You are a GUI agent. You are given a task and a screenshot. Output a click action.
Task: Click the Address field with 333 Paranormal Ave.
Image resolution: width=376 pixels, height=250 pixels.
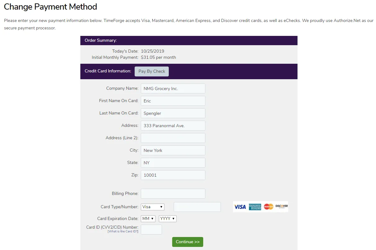[173, 126]
